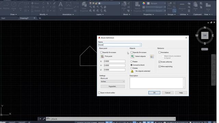This screenshot has height=123, width=219.
Task: Click the Z coordinate input field
Action: (115, 70)
